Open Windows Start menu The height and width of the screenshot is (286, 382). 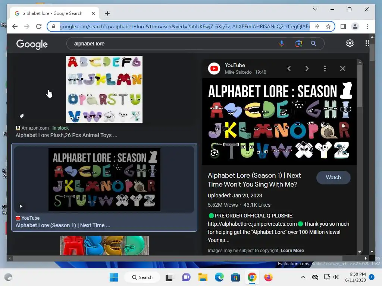[x=114, y=277]
